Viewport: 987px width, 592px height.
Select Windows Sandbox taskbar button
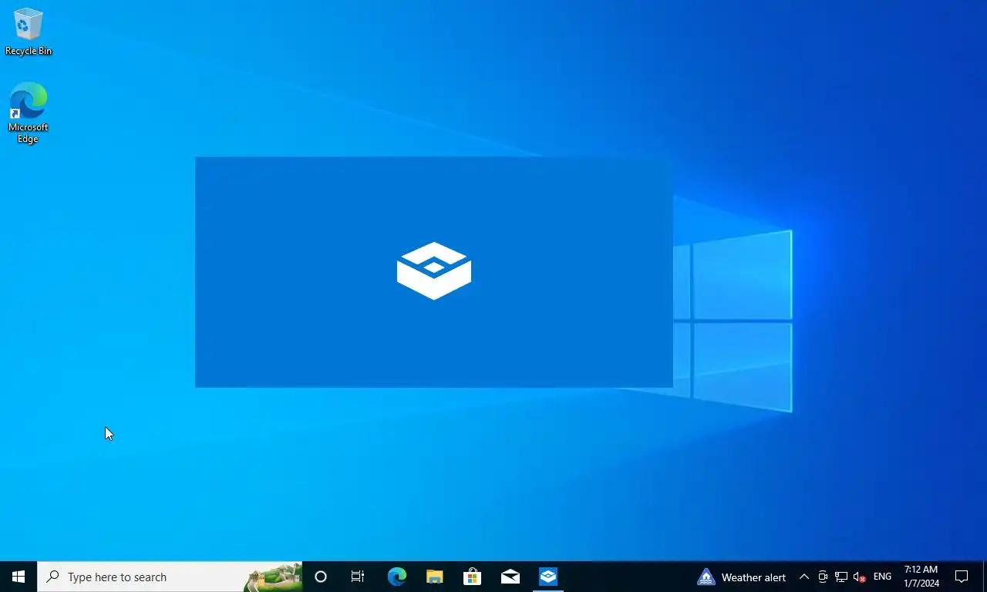548,577
